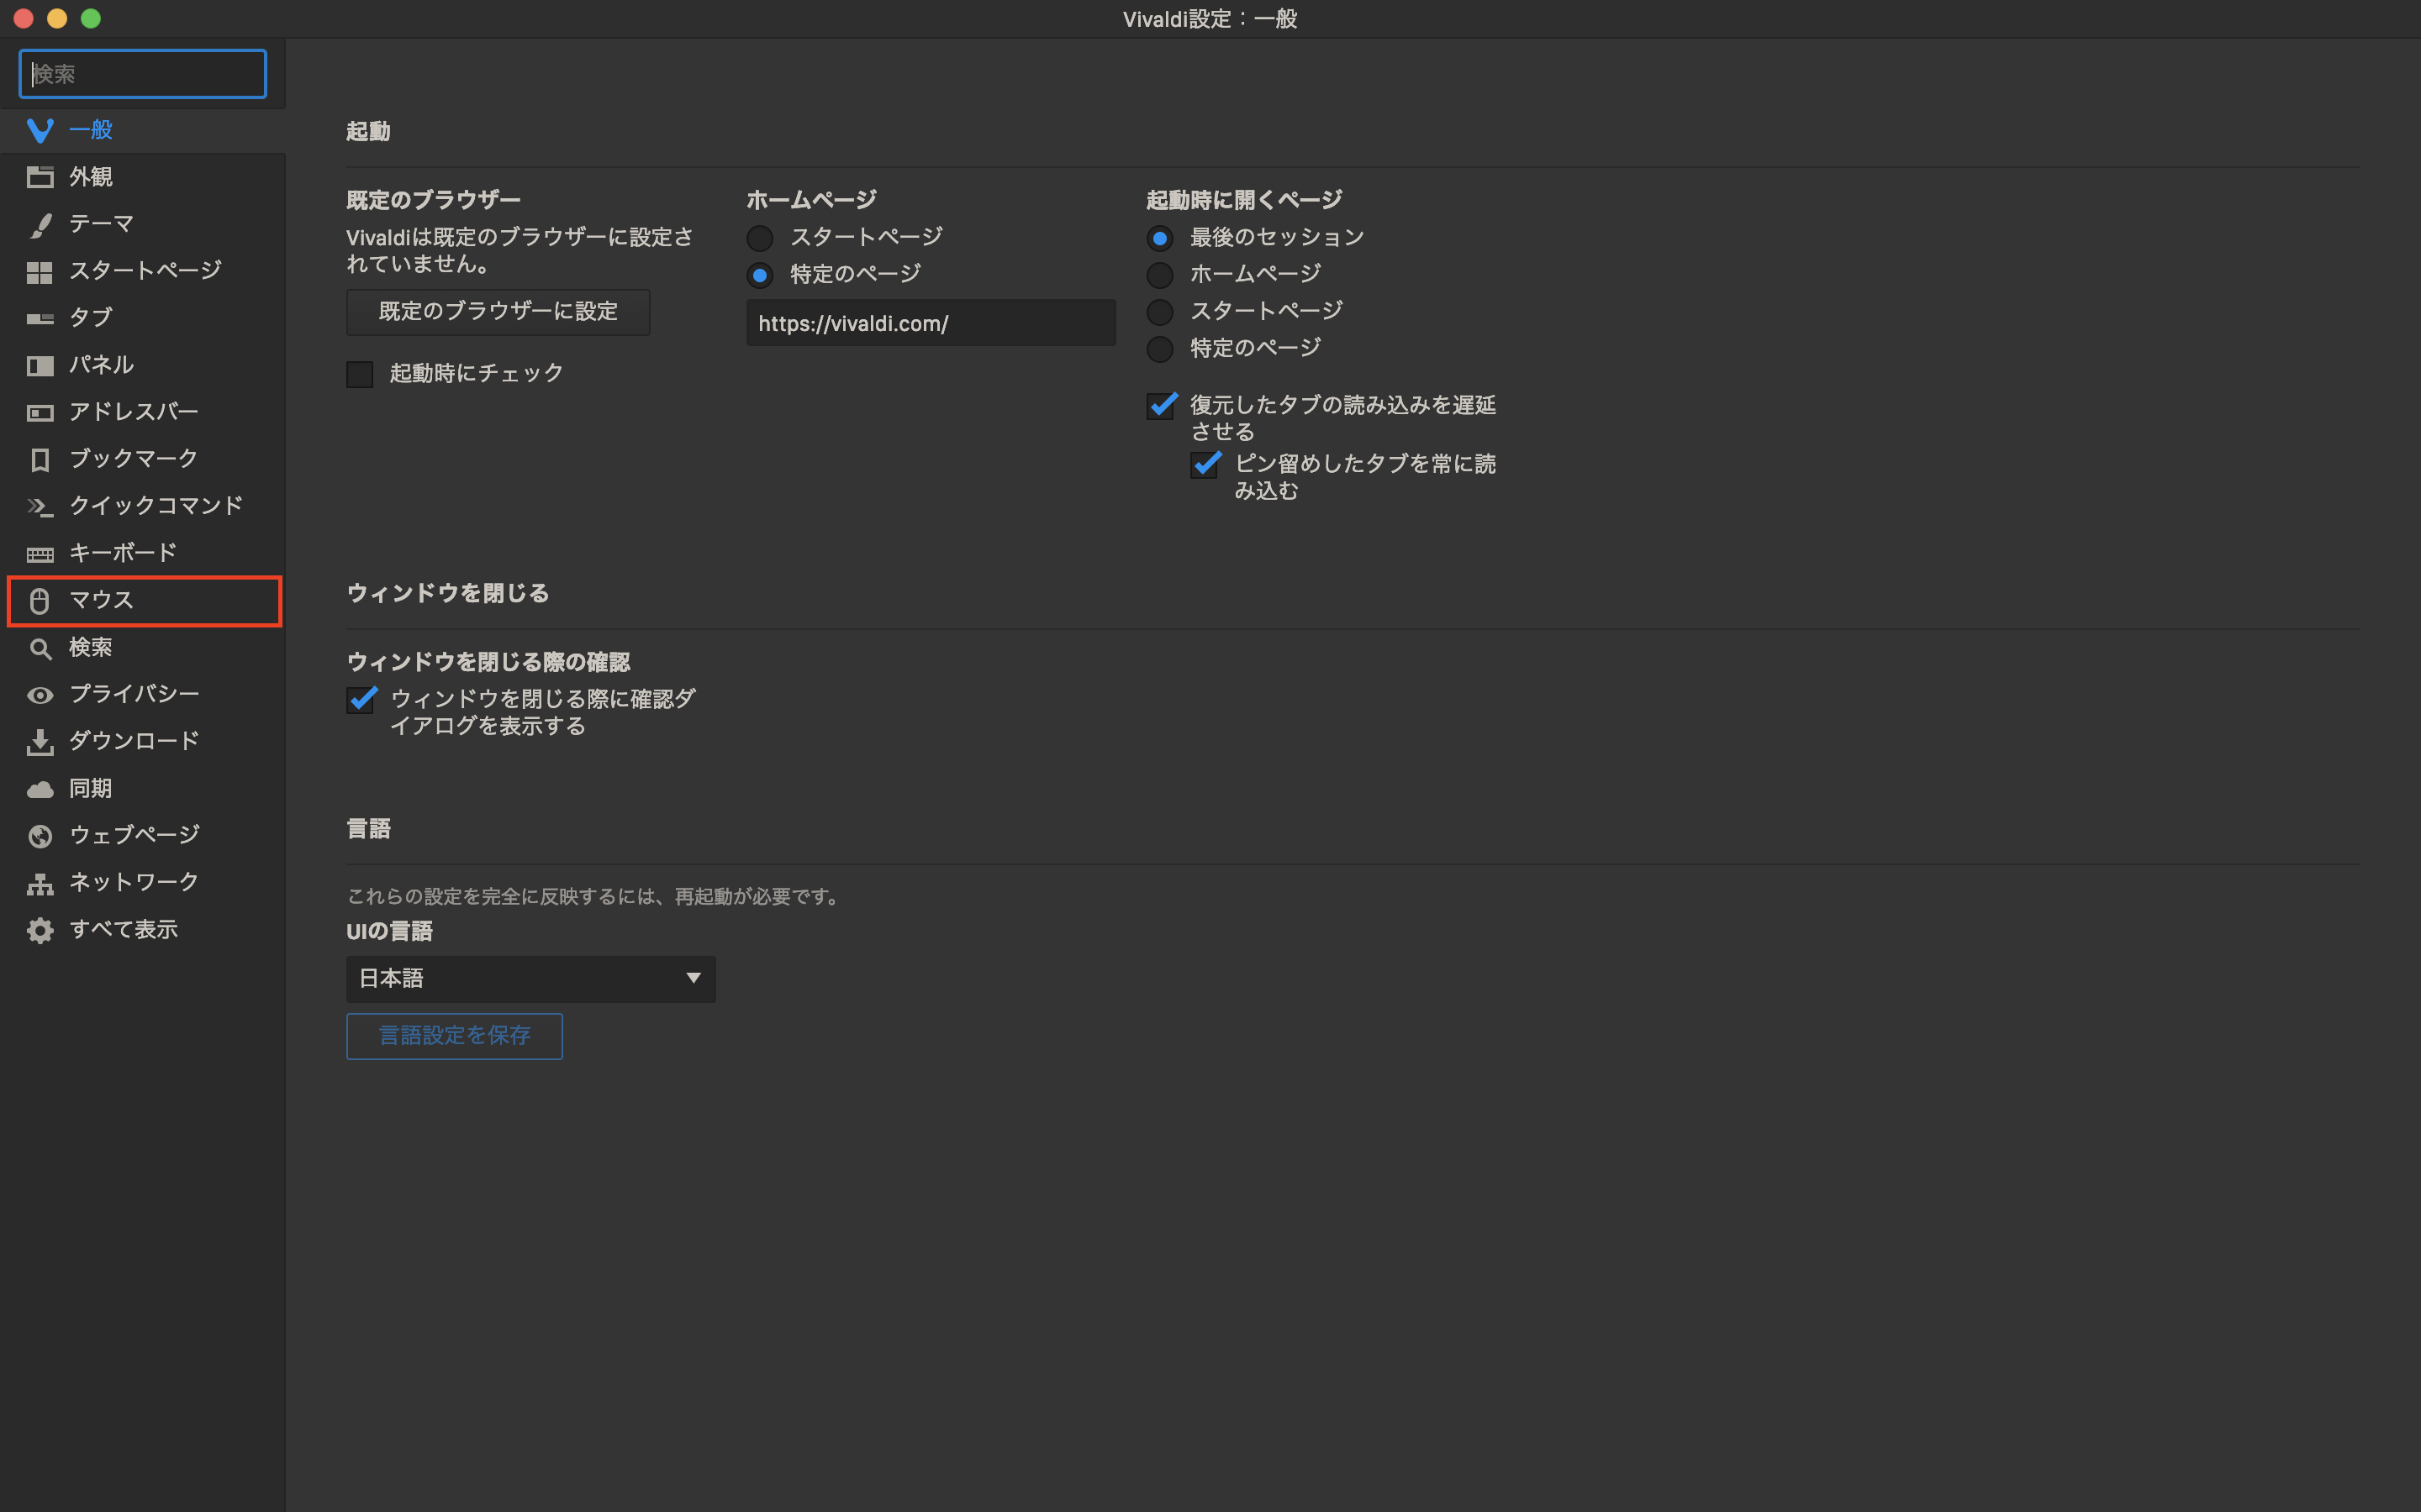Click 既定のブラウザーに設定 button
Screen dimensions: 2421x1512
[x=498, y=312]
